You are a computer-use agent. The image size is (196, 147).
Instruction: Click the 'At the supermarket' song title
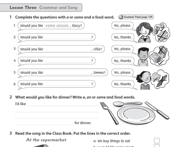[46, 140]
